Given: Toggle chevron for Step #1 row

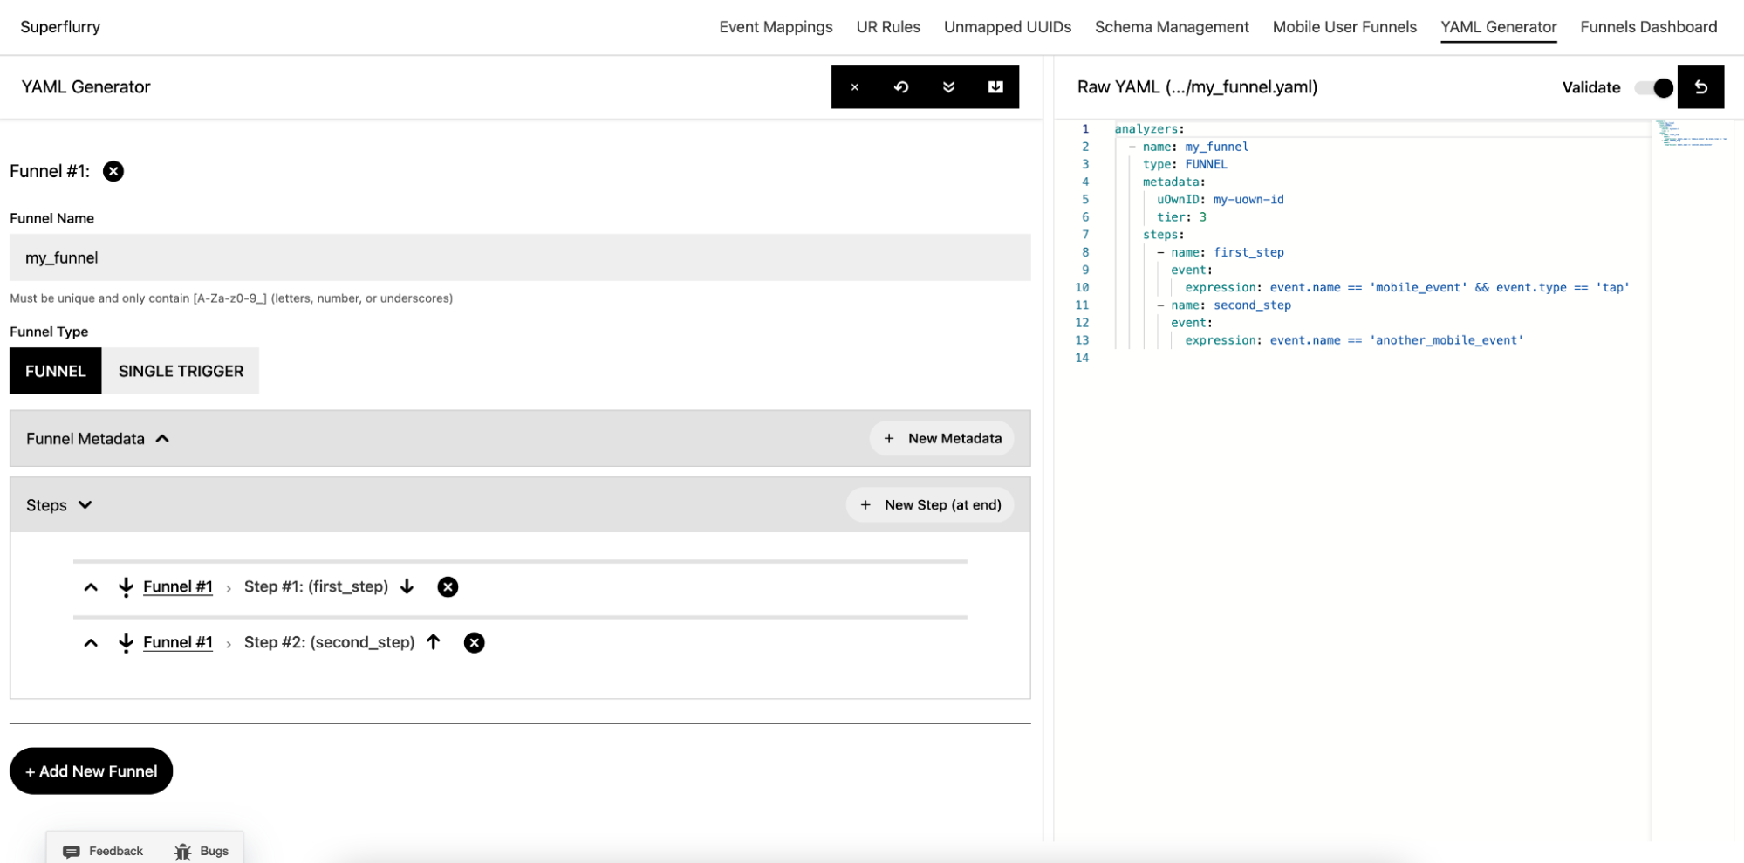Looking at the screenshot, I should 91,587.
